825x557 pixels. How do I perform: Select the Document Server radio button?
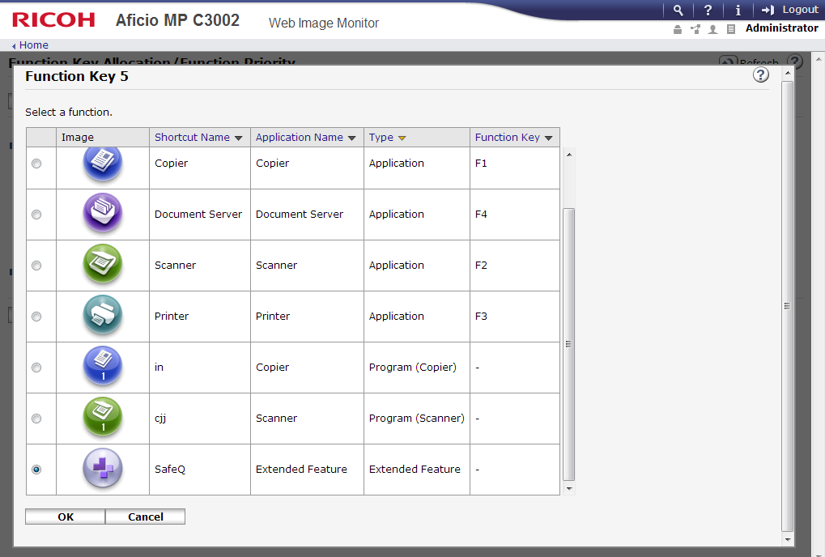[36, 215]
